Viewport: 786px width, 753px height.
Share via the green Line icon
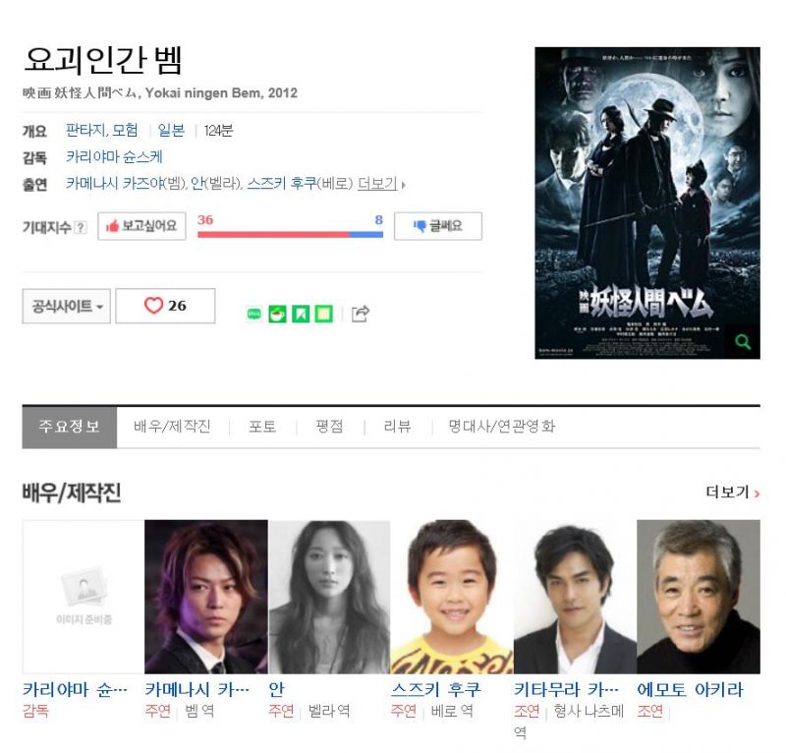point(254,314)
